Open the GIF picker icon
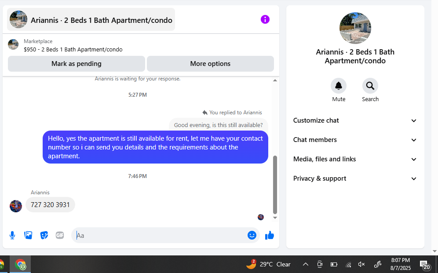The image size is (438, 273). tap(60, 235)
